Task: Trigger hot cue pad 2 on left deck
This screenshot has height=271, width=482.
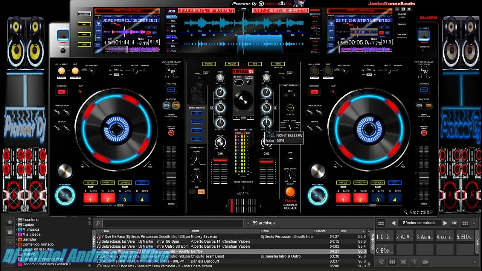Action: pyautogui.click(x=108, y=198)
